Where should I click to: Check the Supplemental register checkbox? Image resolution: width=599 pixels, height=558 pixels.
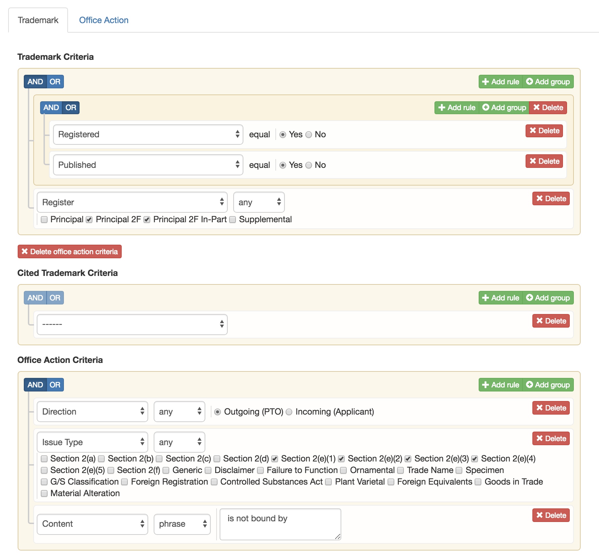coord(233,220)
